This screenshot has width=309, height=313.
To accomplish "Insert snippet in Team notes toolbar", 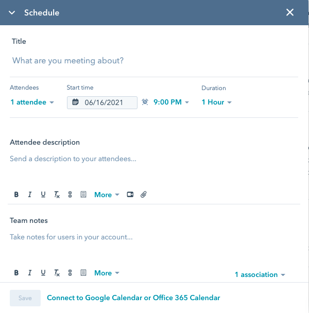I will 83,273.
